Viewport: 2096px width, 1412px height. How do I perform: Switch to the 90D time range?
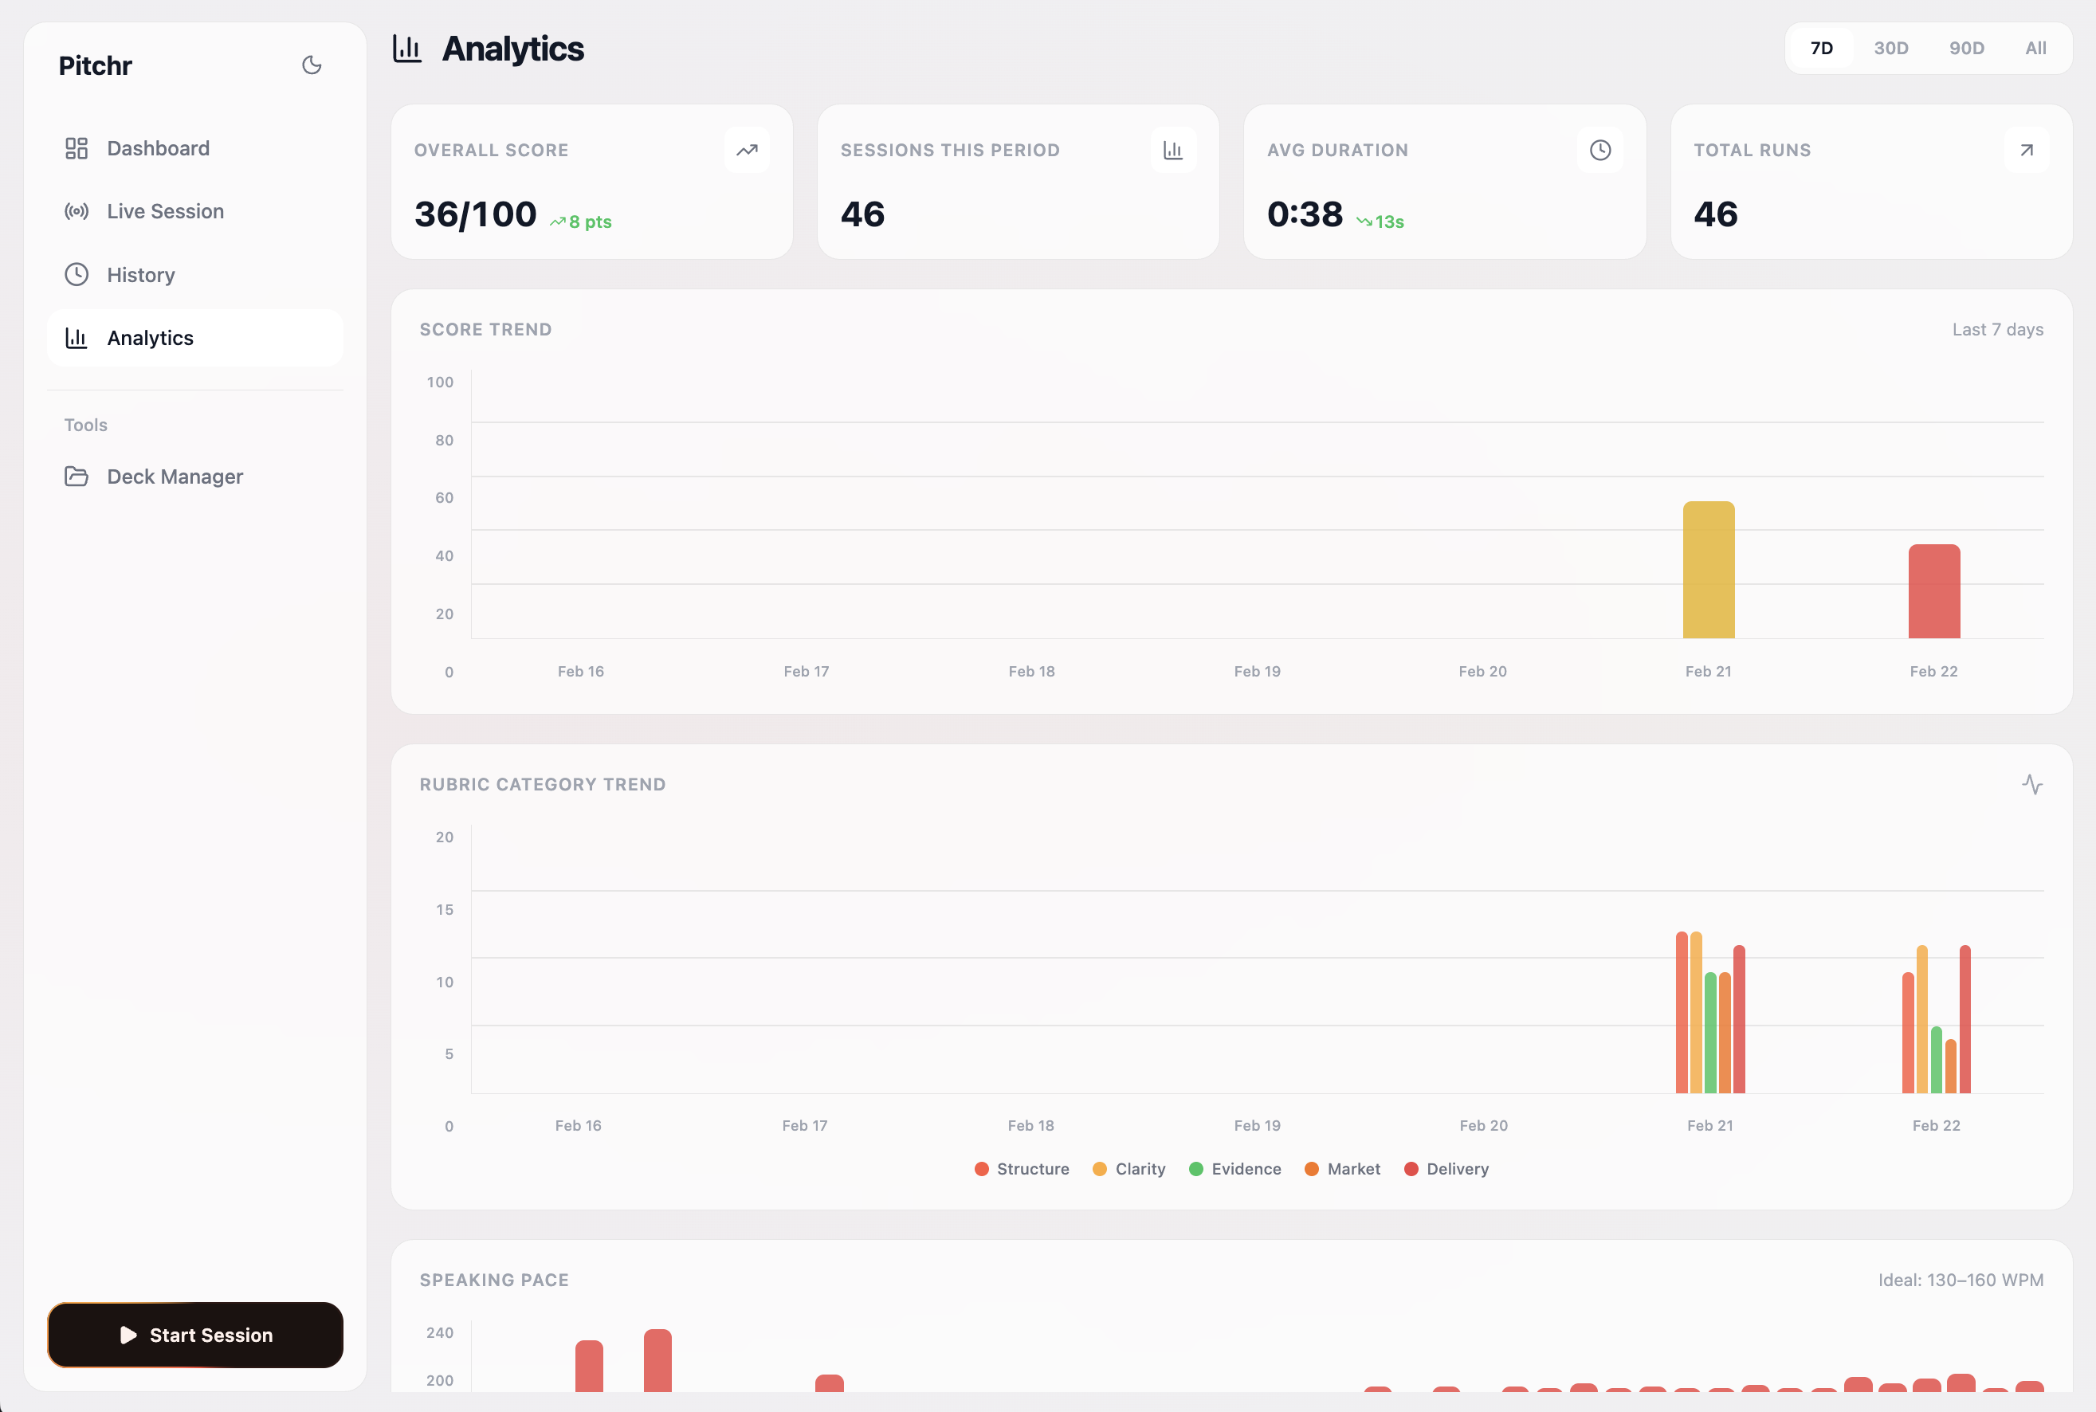[1966, 49]
